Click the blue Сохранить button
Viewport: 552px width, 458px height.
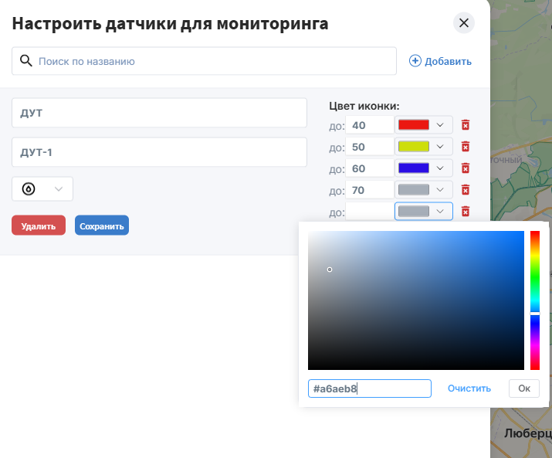102,226
